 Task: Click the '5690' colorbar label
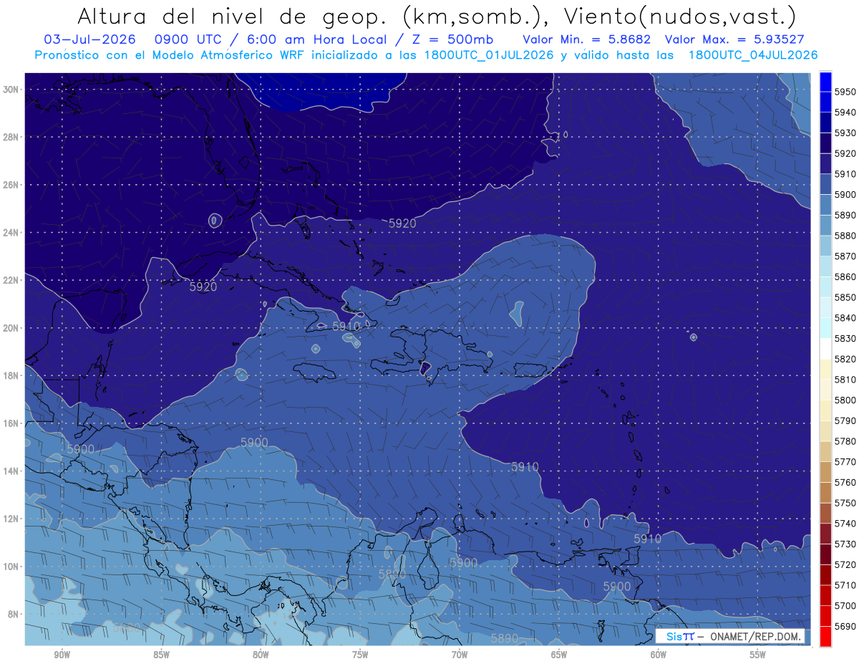click(x=845, y=626)
